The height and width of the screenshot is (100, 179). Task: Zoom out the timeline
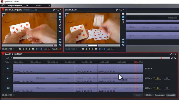(x=11, y=58)
